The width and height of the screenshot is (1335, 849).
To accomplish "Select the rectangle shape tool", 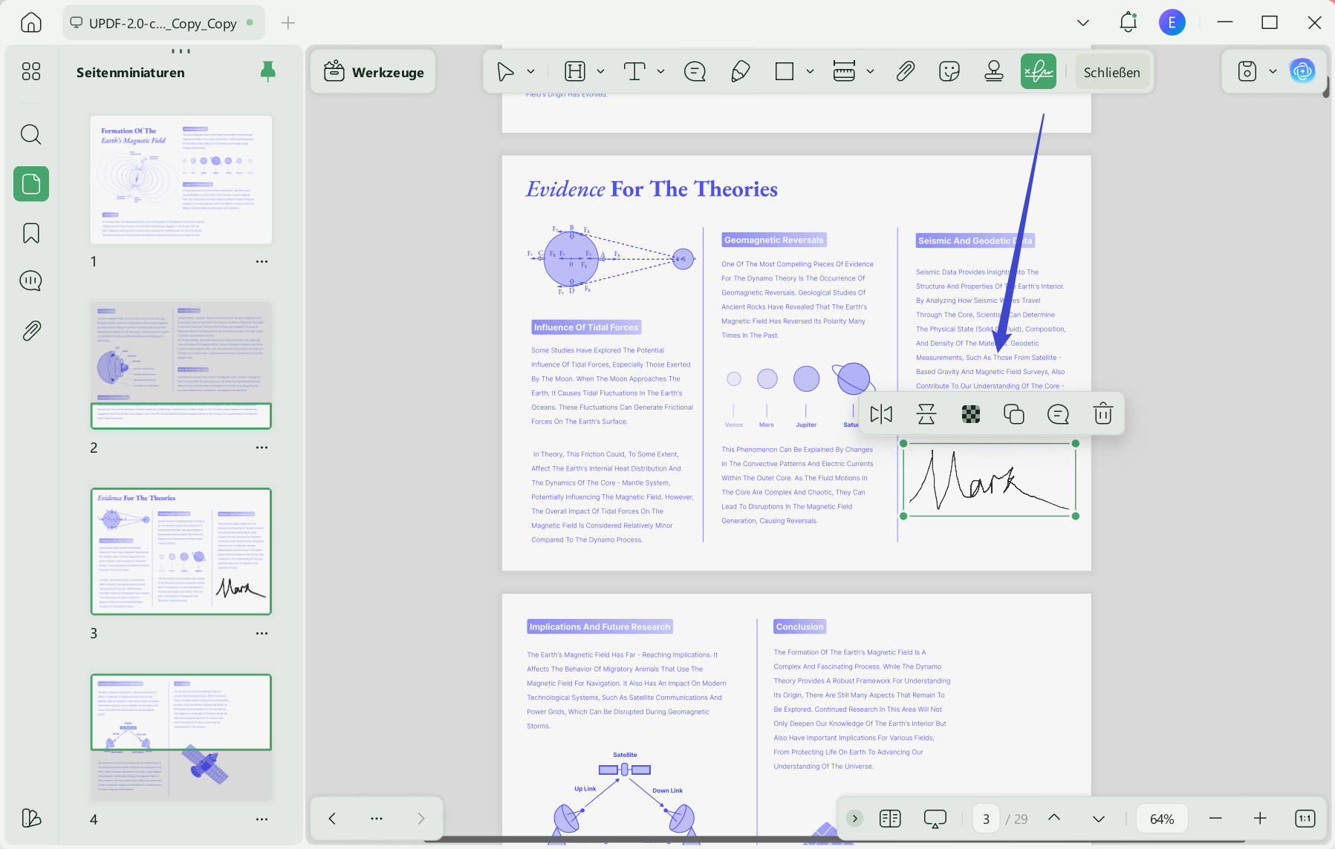I will coord(785,72).
